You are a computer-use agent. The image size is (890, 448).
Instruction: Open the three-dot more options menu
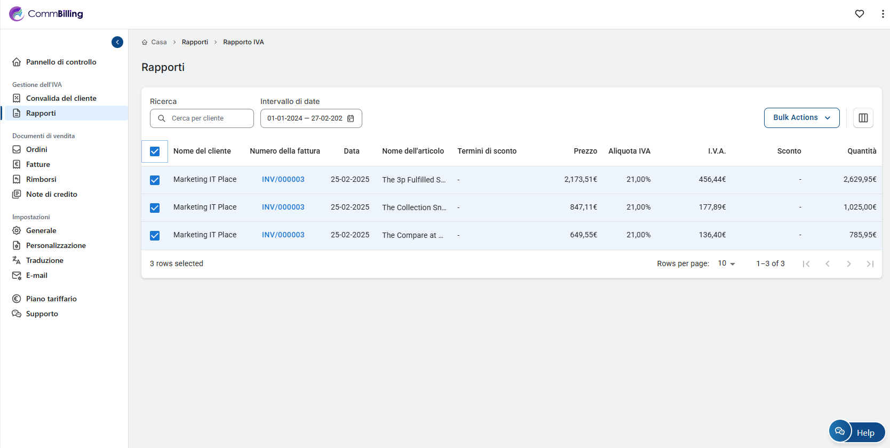click(x=883, y=14)
